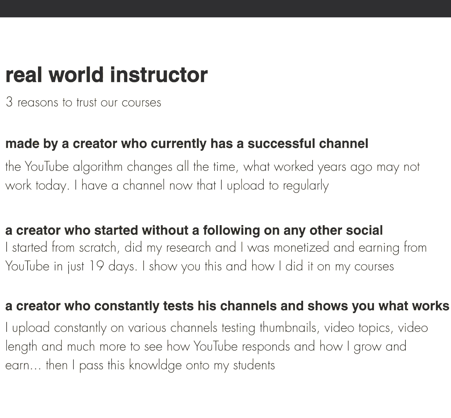Click the word 'instructor' in main title

[159, 75]
